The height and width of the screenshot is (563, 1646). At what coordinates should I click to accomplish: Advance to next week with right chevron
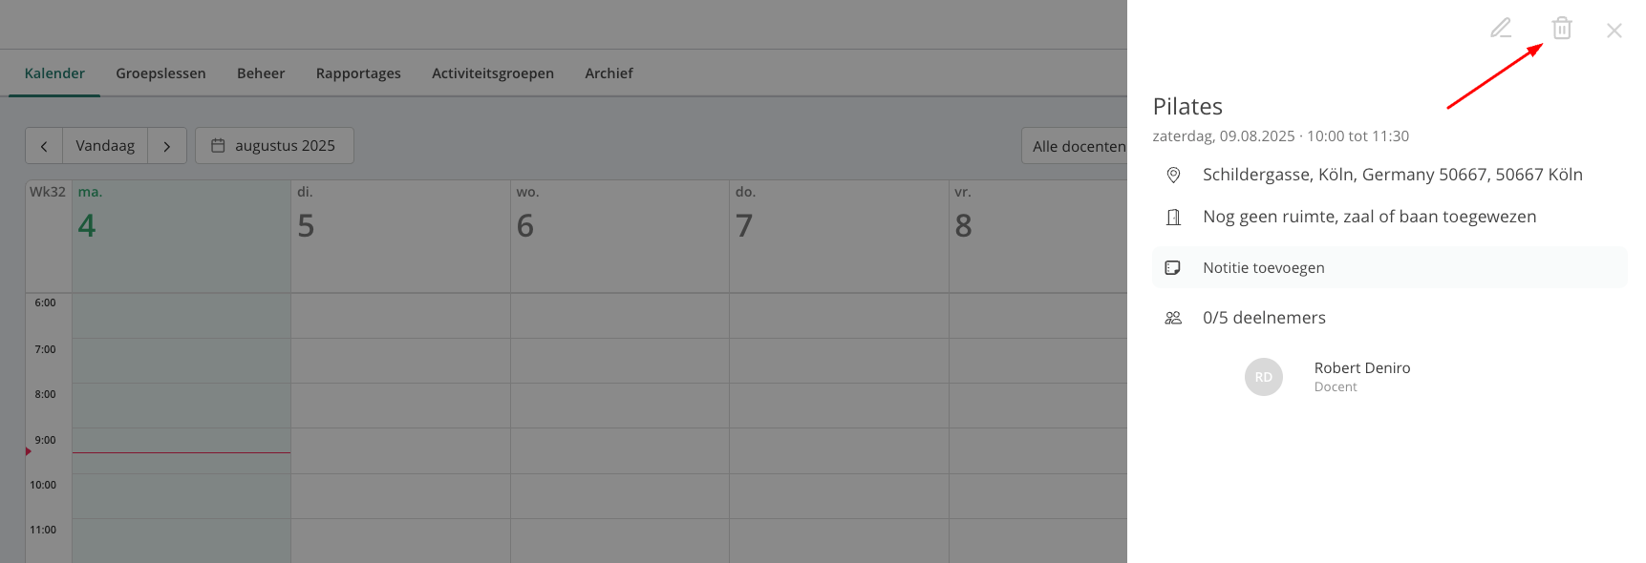point(167,146)
